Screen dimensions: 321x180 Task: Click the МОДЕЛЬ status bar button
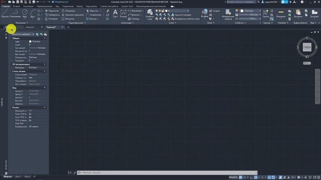point(233,177)
